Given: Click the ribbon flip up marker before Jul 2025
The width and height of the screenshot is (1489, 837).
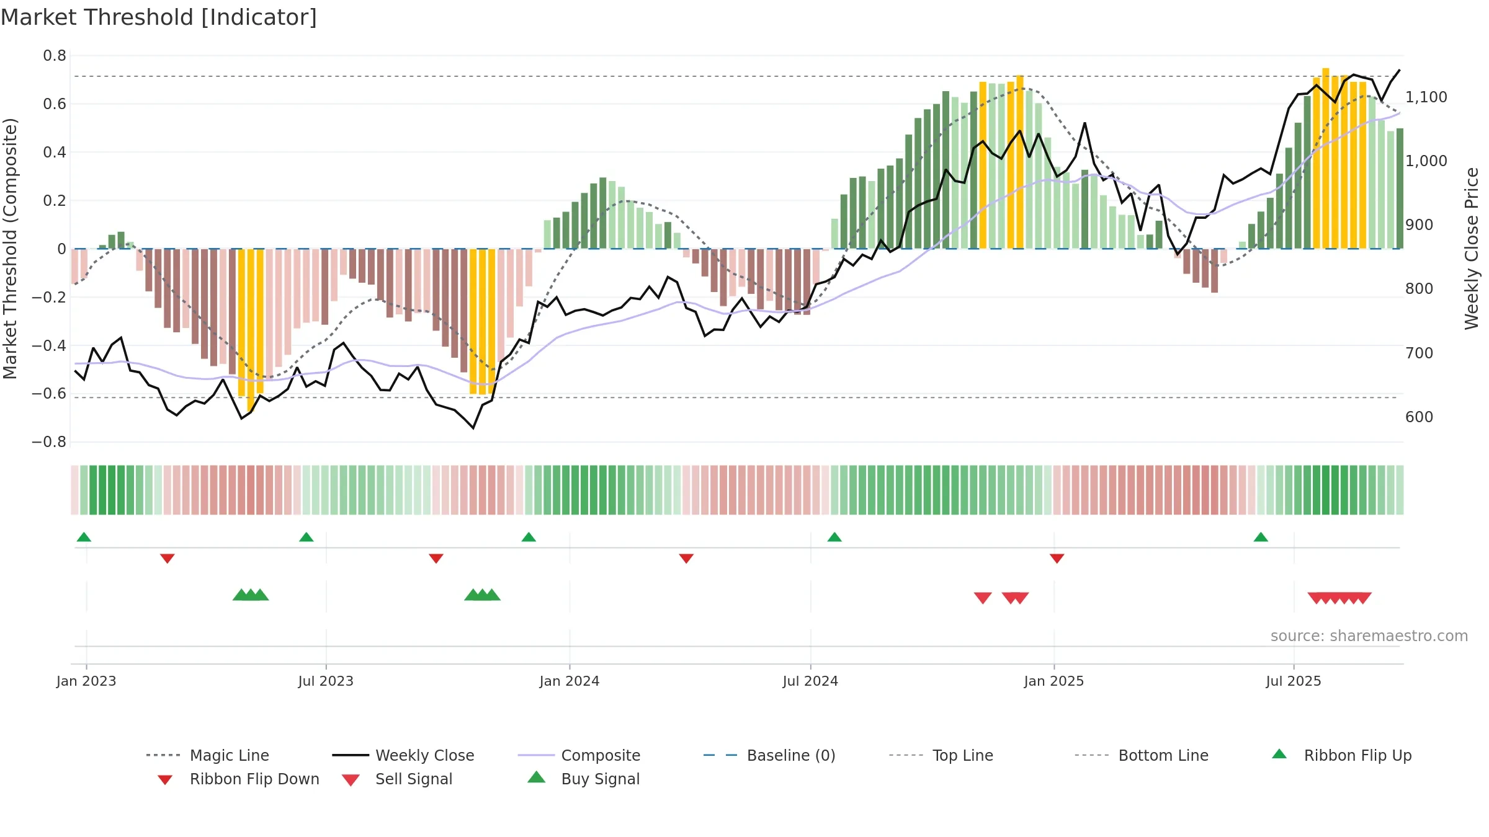Looking at the screenshot, I should point(1261,537).
